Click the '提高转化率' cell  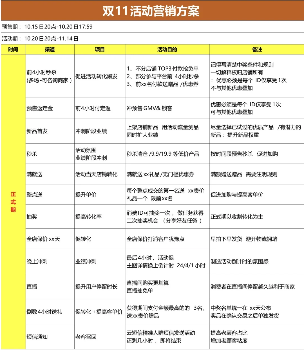click(100, 217)
